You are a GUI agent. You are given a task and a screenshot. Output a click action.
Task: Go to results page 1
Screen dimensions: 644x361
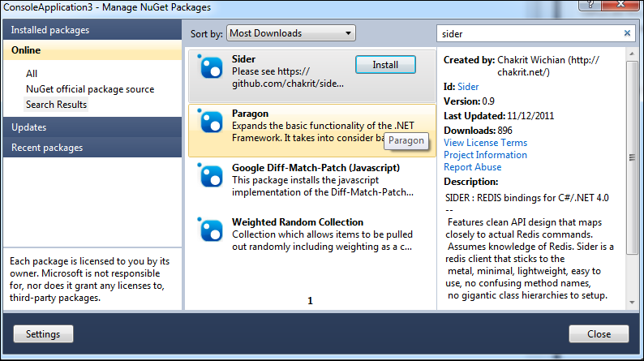click(310, 301)
